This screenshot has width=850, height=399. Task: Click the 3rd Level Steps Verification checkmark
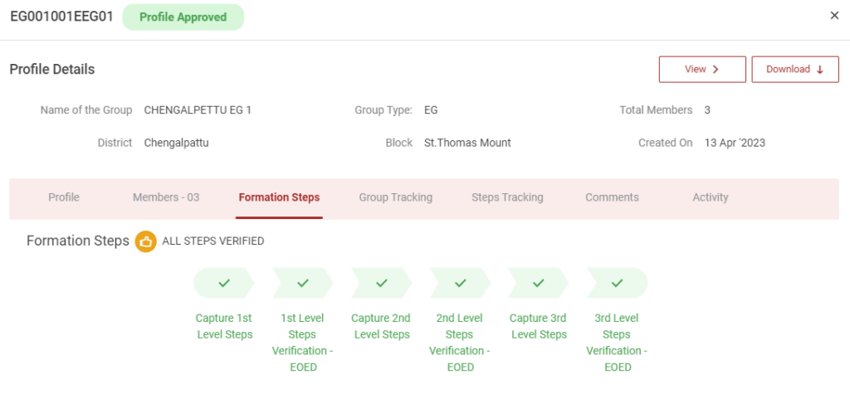[617, 283]
